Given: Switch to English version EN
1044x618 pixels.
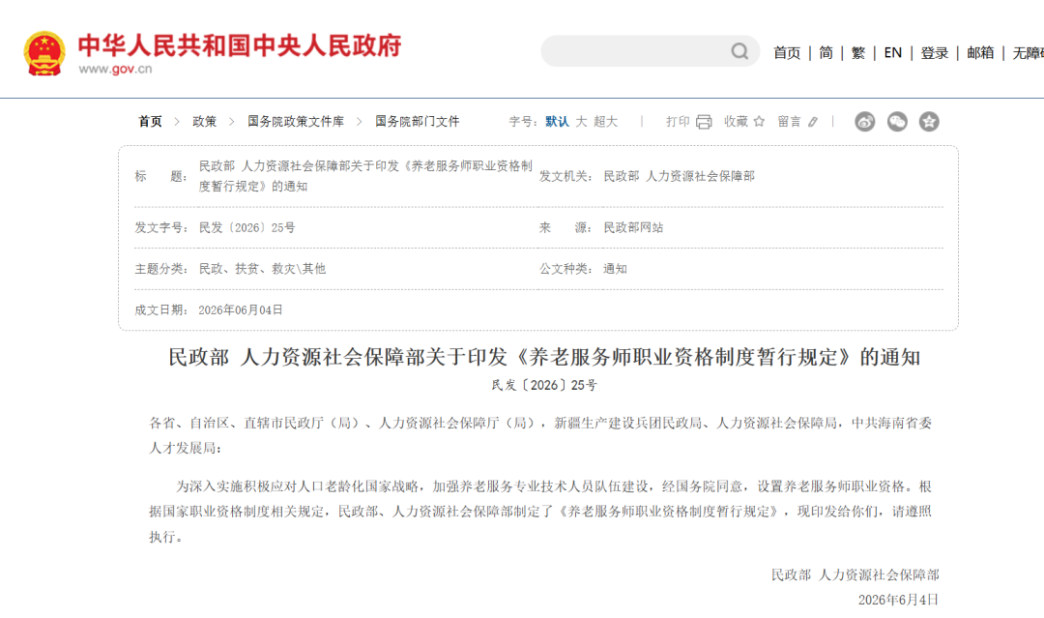Looking at the screenshot, I should click(893, 52).
